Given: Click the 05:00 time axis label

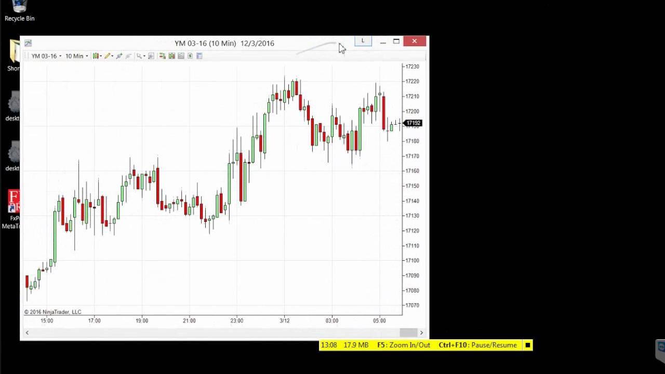Looking at the screenshot, I should 380,321.
